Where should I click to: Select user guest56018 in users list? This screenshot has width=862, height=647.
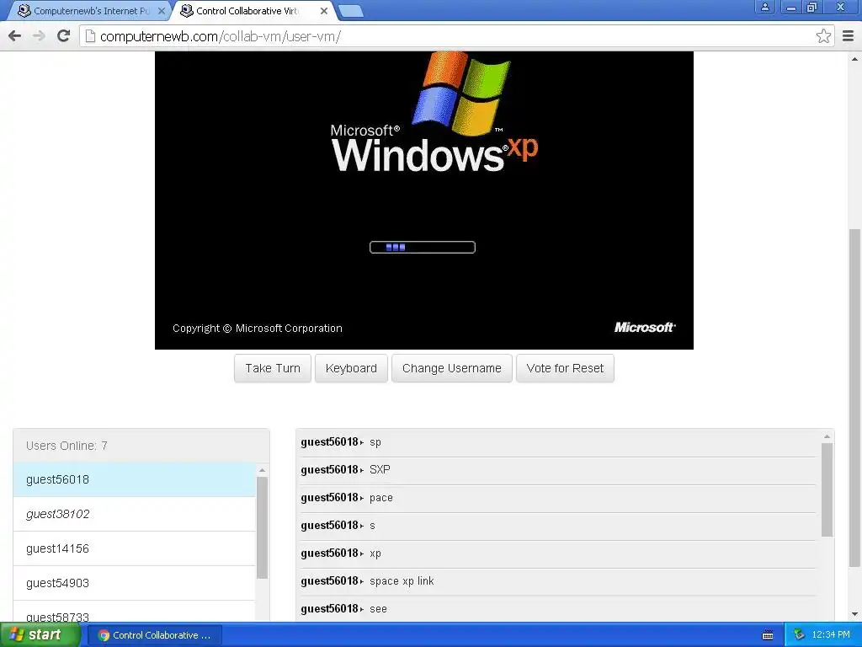[x=135, y=479]
